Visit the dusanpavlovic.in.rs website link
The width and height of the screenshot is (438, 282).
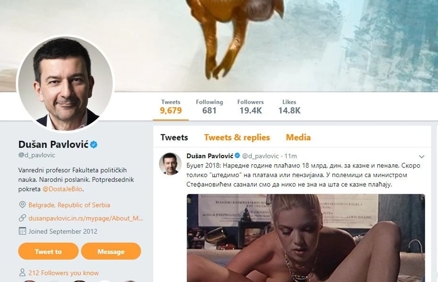pos(86,218)
